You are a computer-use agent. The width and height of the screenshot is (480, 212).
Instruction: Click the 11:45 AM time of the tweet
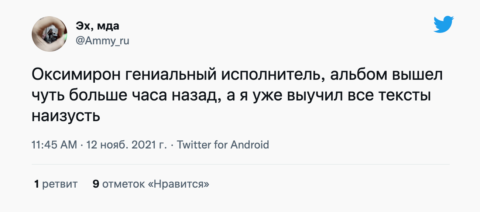coord(54,144)
